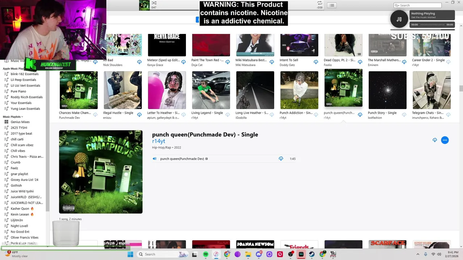Open the Up Next list button
This screenshot has width=463, height=260.
[332, 5]
